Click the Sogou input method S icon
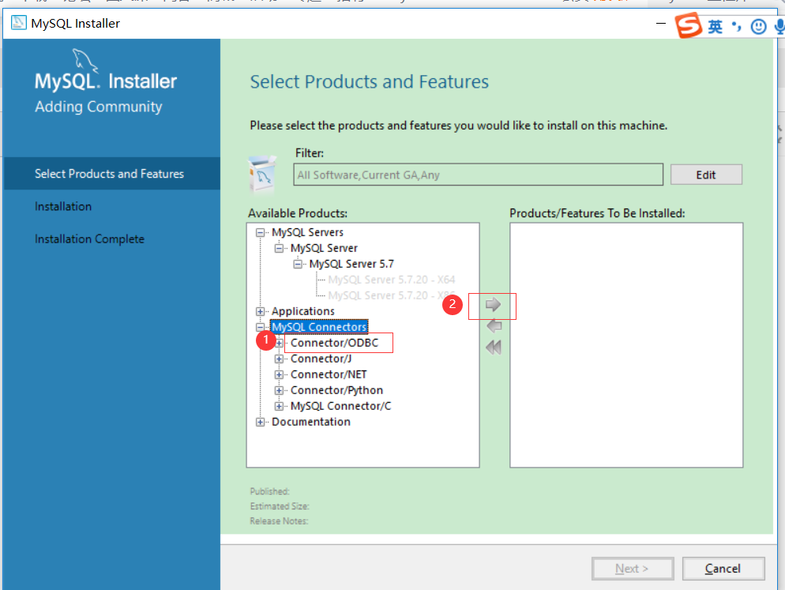 (689, 25)
